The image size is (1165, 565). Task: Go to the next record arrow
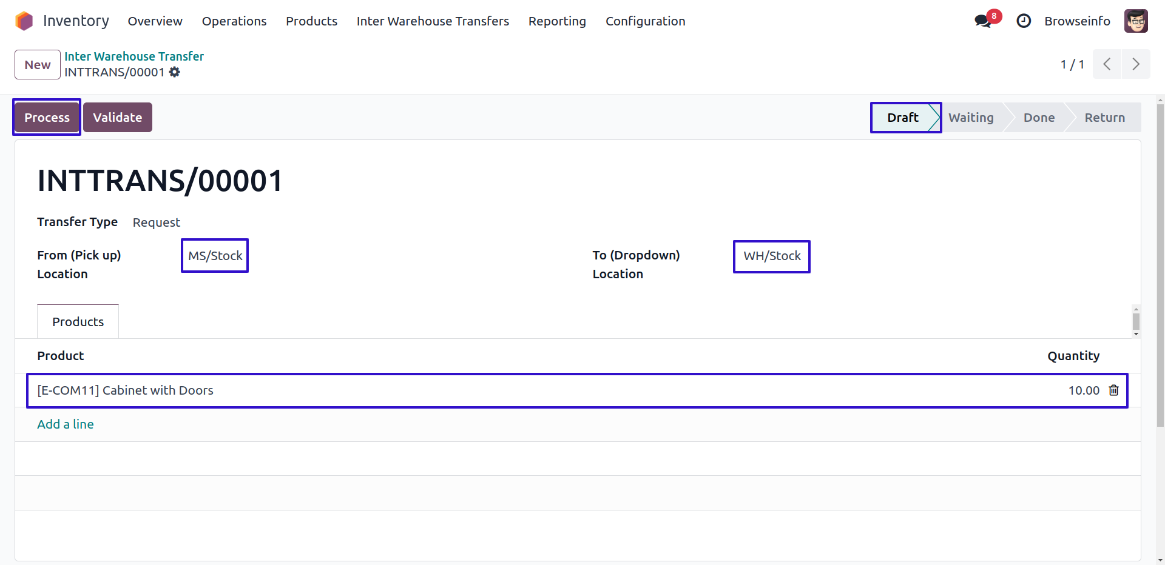tap(1135, 64)
